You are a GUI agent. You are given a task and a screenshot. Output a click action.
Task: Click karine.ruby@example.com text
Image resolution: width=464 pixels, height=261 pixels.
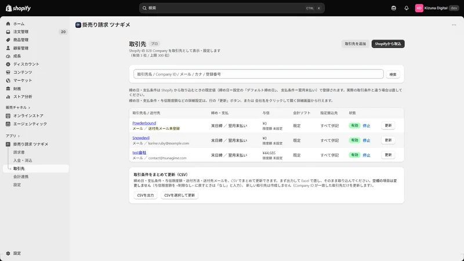[x=169, y=143]
